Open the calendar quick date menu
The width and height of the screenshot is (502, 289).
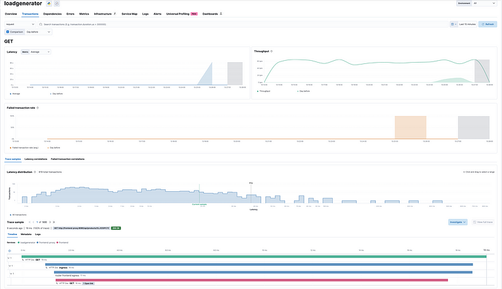pos(454,24)
